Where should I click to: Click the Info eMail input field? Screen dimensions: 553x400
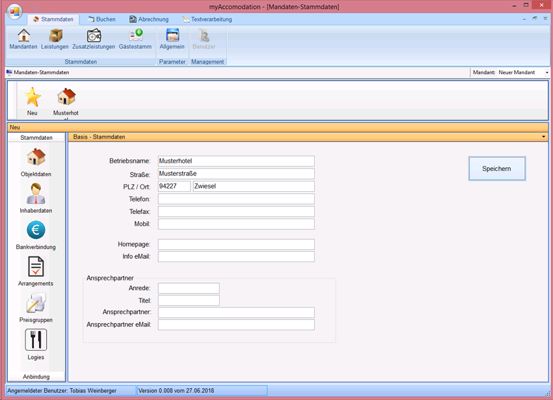236,257
